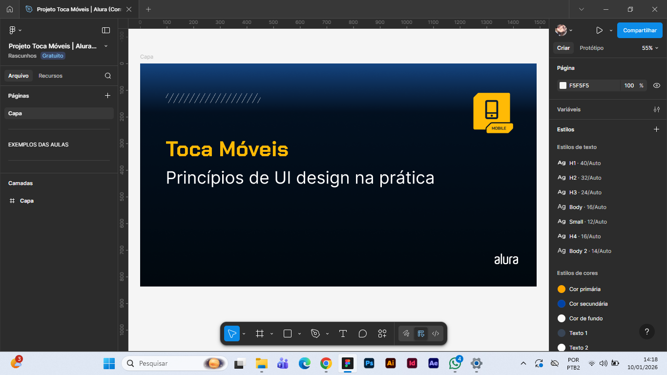Toggle the measurement layout mode

(x=421, y=333)
